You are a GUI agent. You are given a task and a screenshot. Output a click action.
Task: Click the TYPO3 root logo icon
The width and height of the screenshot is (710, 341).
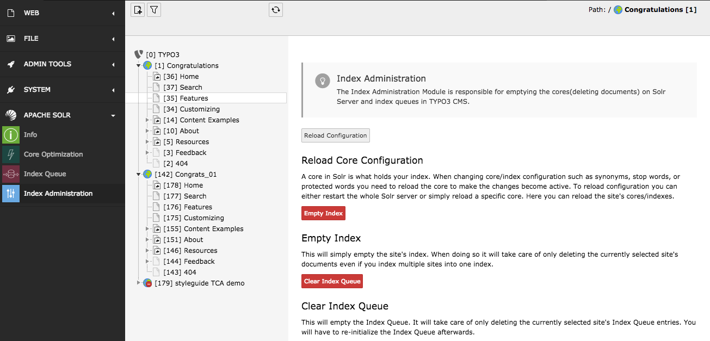click(x=139, y=54)
